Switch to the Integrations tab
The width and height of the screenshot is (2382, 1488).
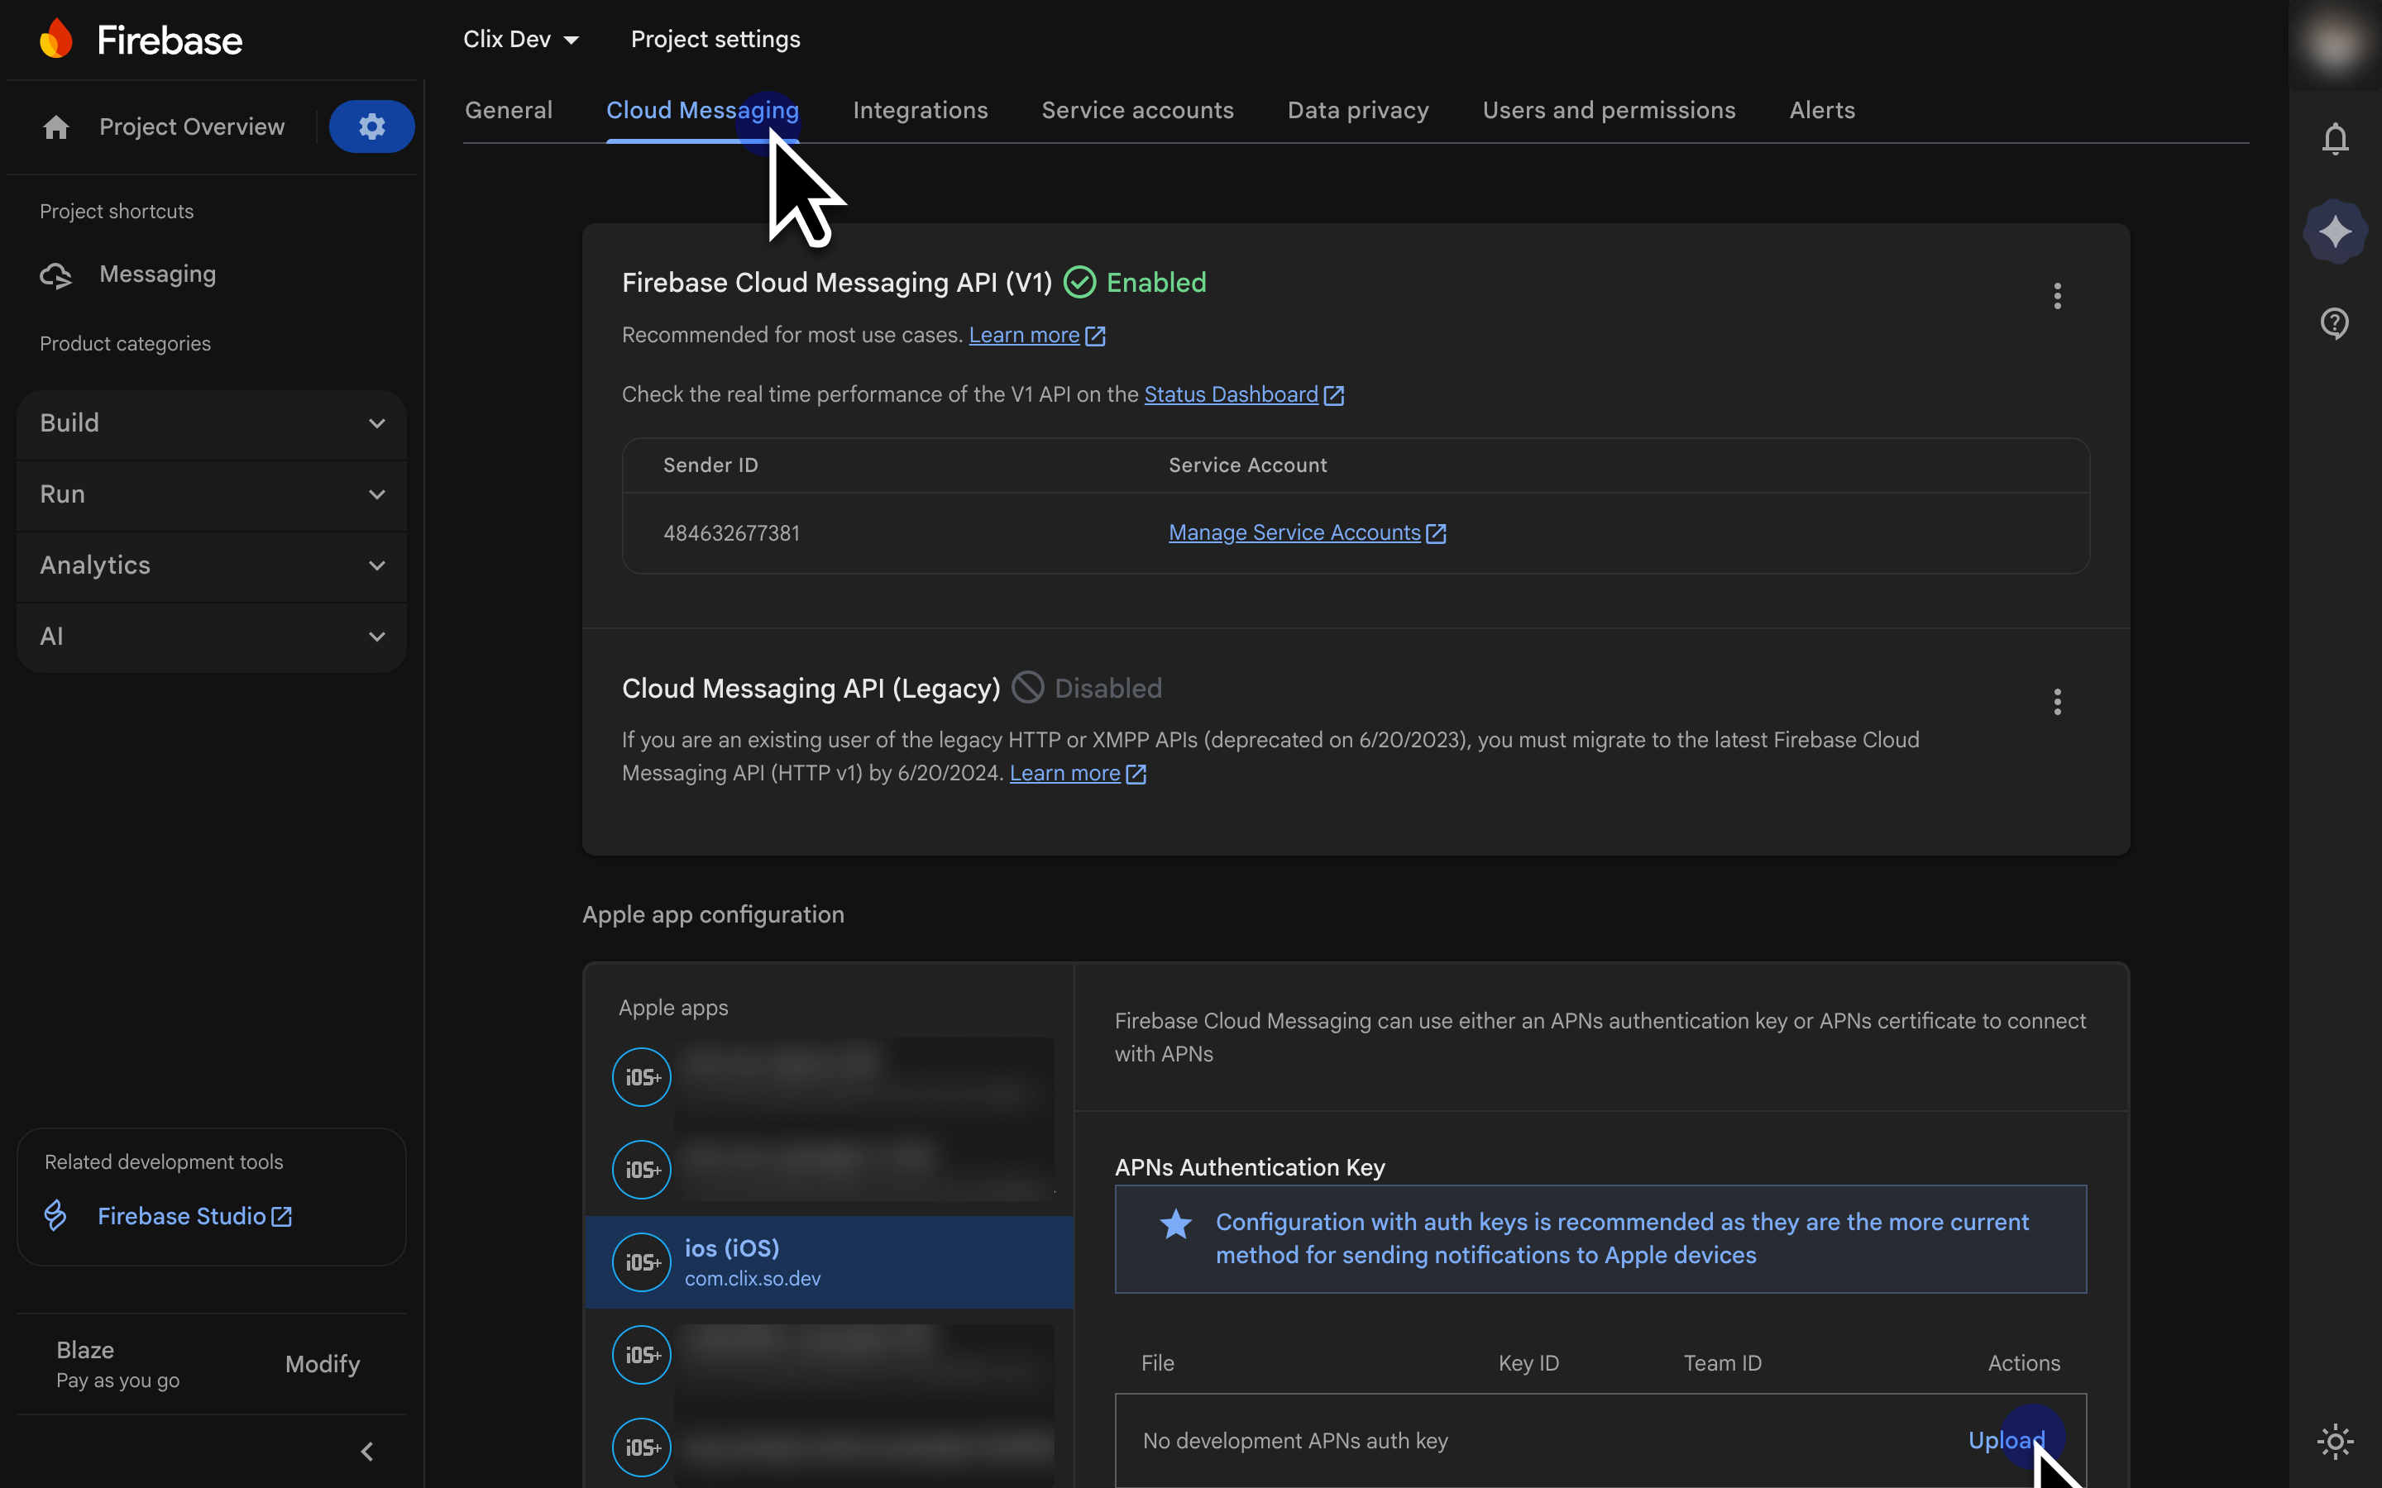pyautogui.click(x=921, y=110)
